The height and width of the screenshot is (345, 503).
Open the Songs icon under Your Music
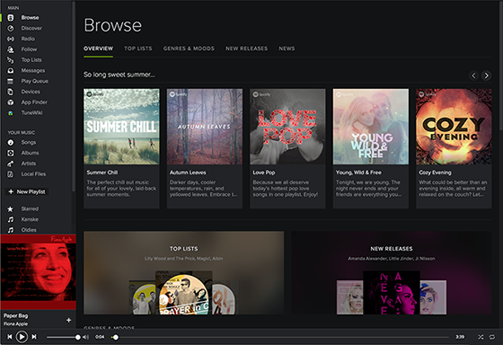[x=11, y=143]
